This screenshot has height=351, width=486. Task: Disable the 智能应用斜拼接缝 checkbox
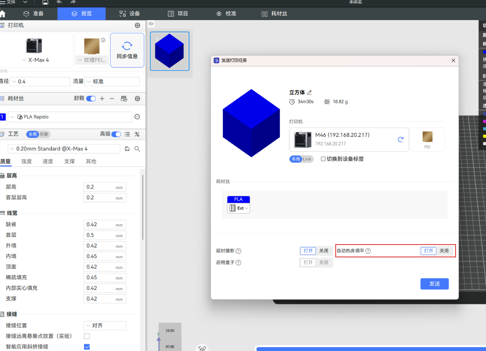point(87,347)
